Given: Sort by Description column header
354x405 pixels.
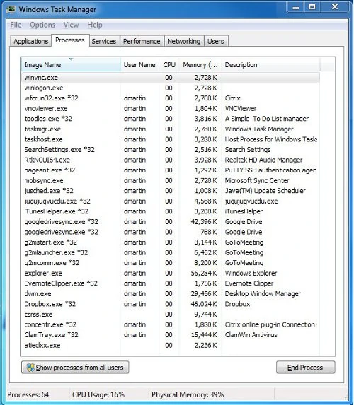Looking at the screenshot, I should [x=270, y=64].
